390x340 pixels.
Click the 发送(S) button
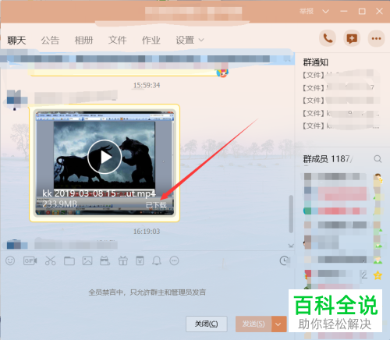[x=253, y=324]
